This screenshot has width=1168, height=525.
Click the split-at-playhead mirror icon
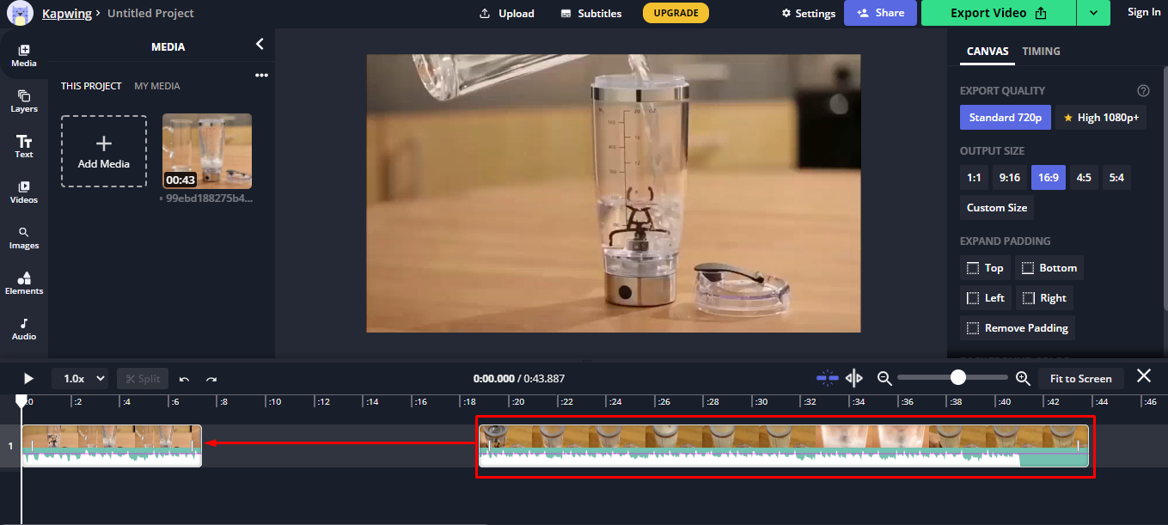coord(854,378)
